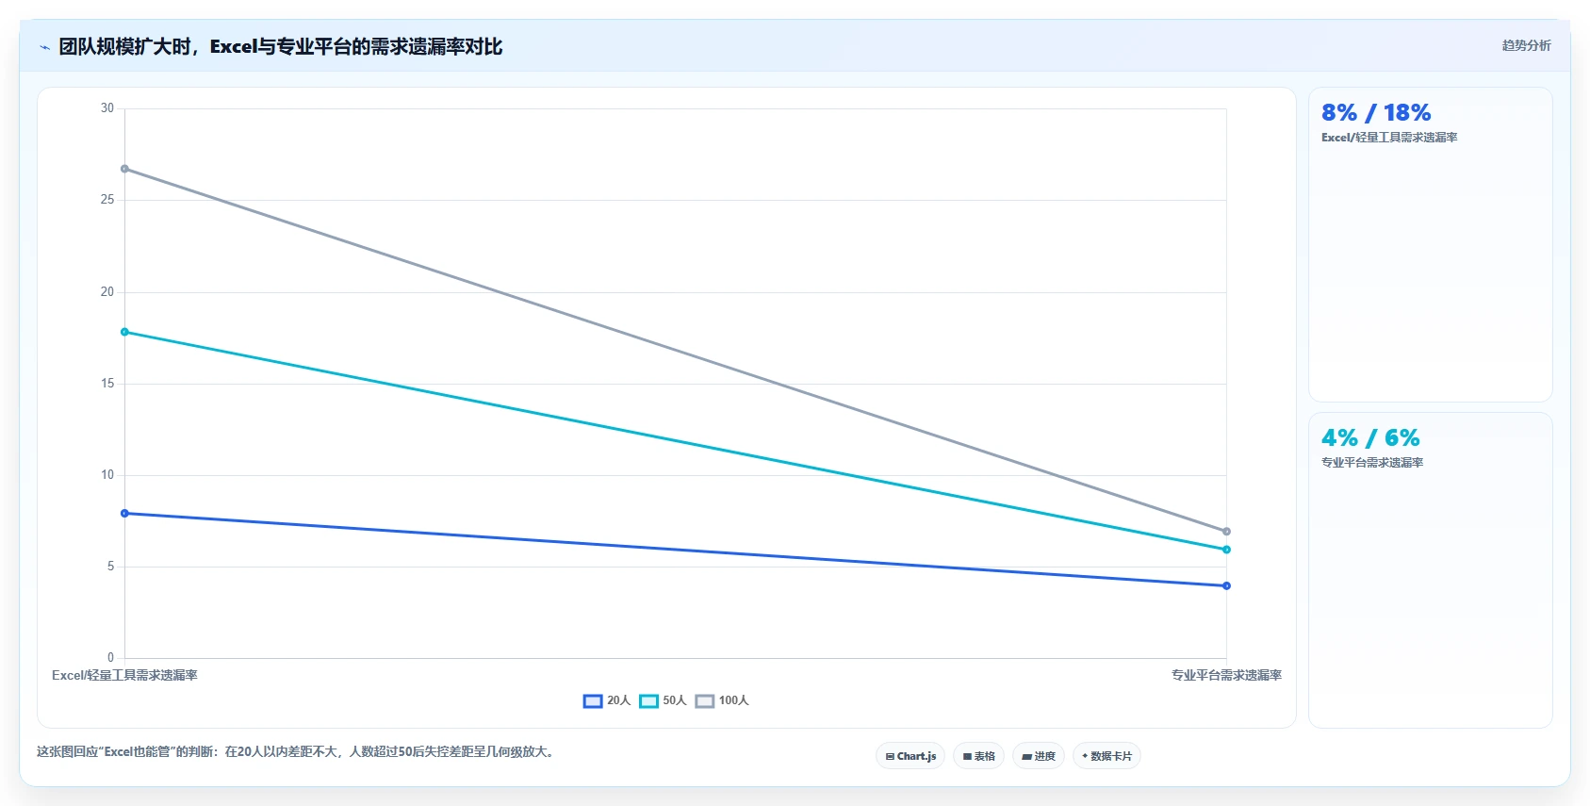This screenshot has width=1590, height=806.
Task: Click the x-axis label Excel/轻量工具需求遗漏率
Action: click(124, 675)
